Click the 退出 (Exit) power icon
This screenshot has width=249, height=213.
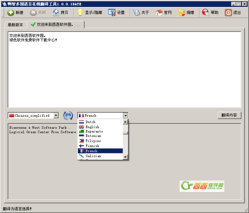pos(228,13)
